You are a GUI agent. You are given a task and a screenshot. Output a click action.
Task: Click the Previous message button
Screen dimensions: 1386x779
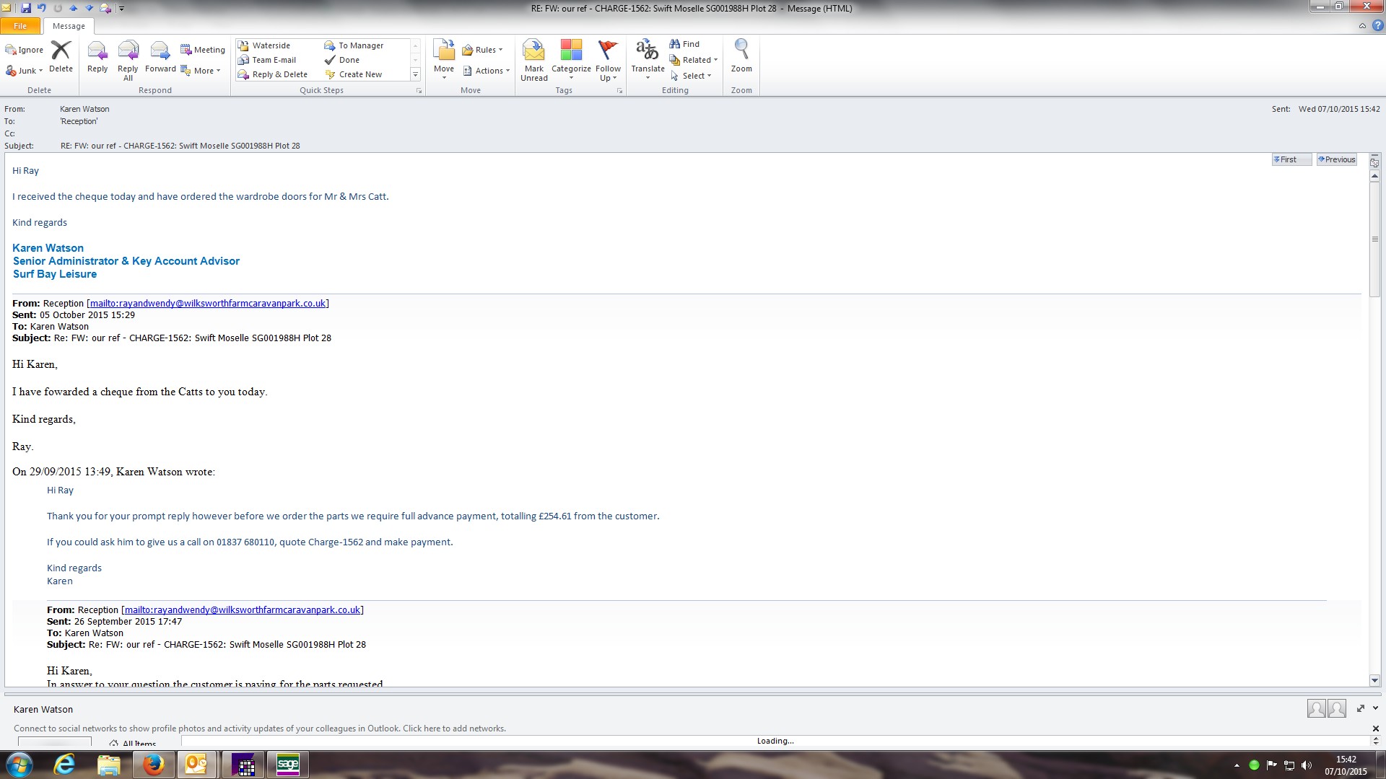(1336, 159)
